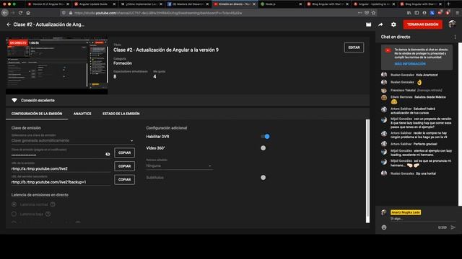Copy the rtmp://a.rtmp.youtube.com/live2 URL
Viewport: 462px width, 259px height.
pyautogui.click(x=124, y=166)
